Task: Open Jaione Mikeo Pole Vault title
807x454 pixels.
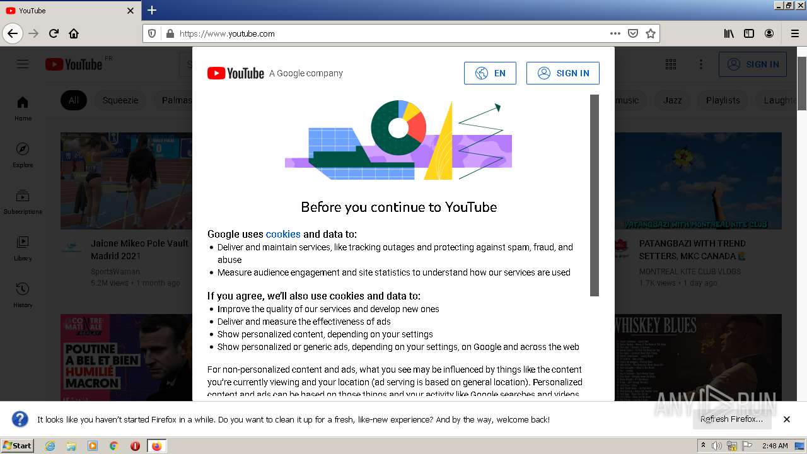Action: point(140,250)
